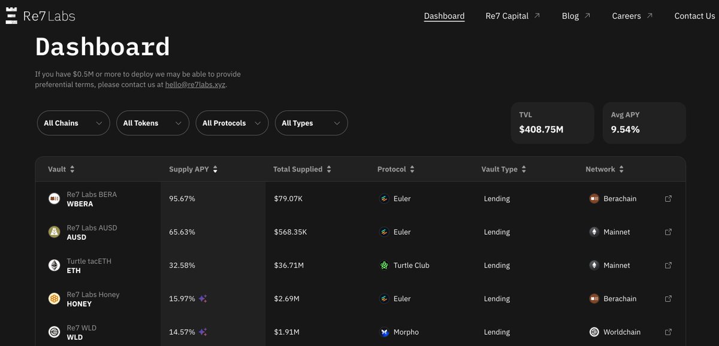The width and height of the screenshot is (719, 346).
Task: Click the Worldchain network name
Action: (x=622, y=332)
